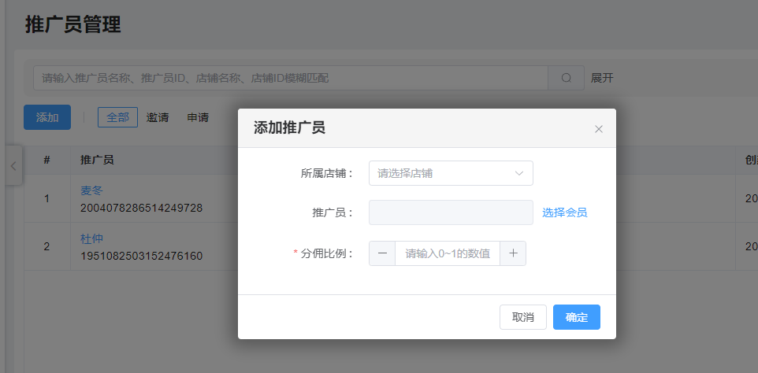The width and height of the screenshot is (758, 373).
Task: Click row number 1 cell
Action: (x=47, y=198)
